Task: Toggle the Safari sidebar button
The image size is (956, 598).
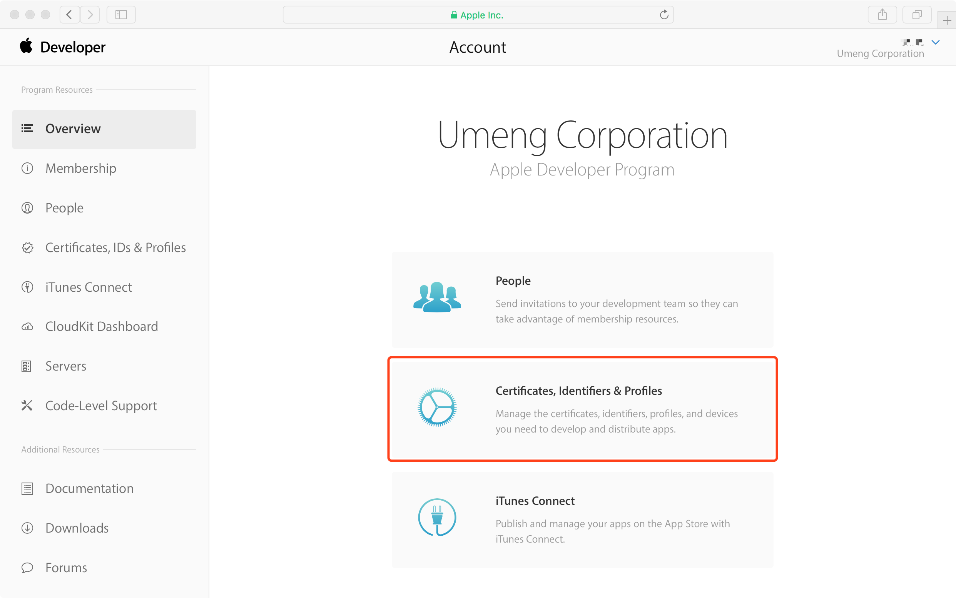Action: pos(121,15)
